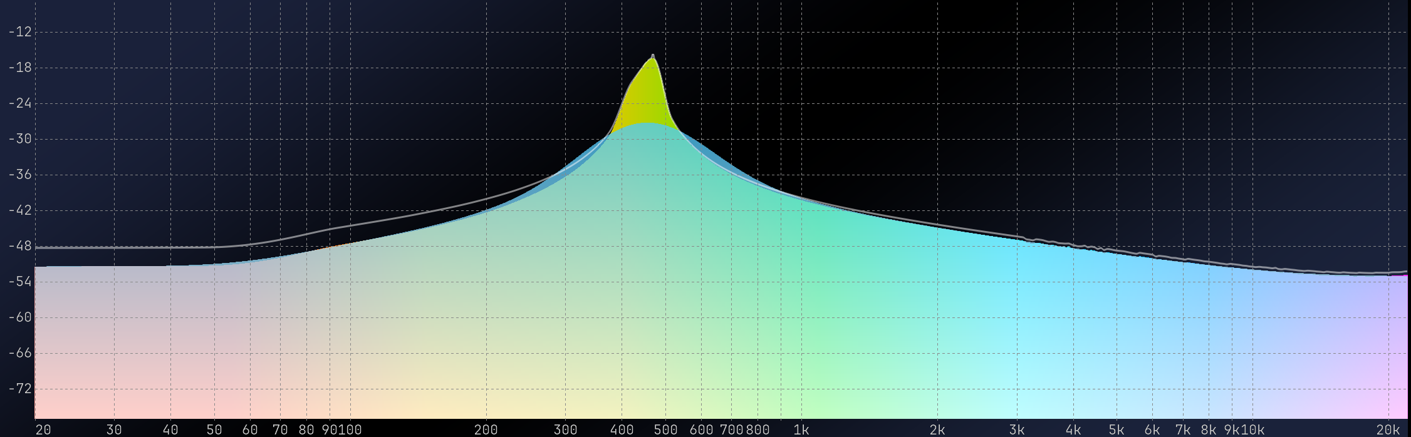Image resolution: width=1411 pixels, height=437 pixels.
Task: Click the -60 dB level label
Action: [x=19, y=317]
